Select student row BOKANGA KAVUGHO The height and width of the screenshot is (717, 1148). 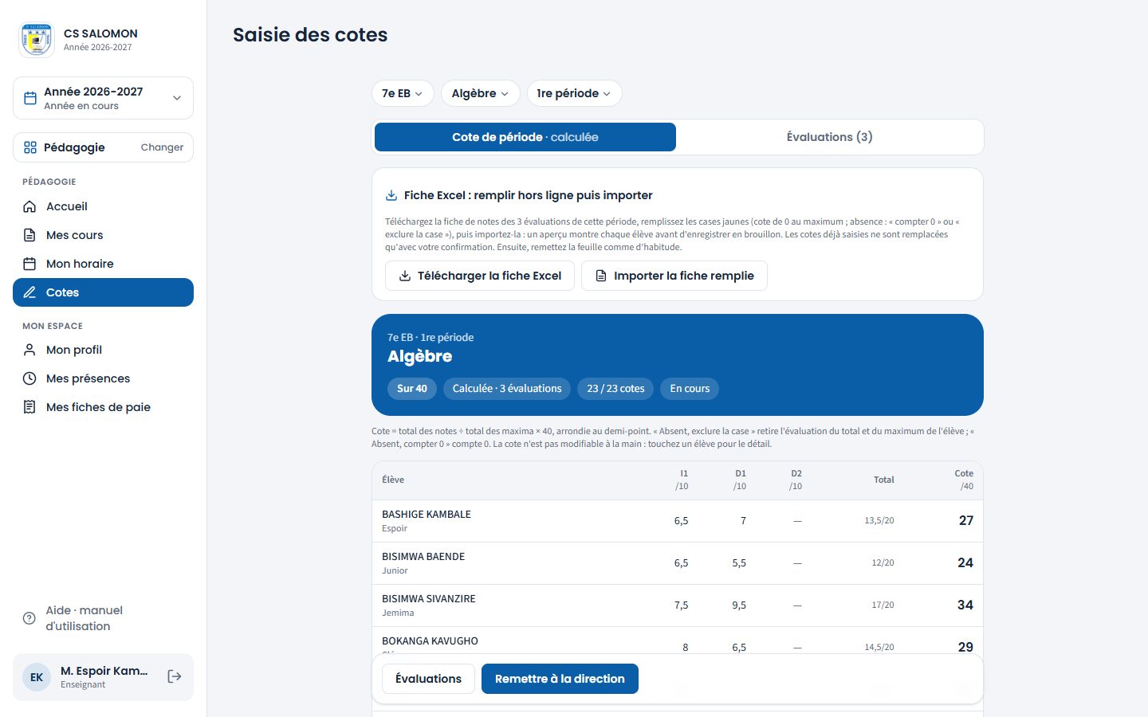678,642
